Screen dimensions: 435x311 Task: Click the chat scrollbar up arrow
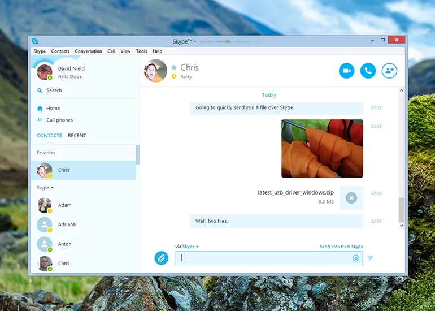click(402, 90)
